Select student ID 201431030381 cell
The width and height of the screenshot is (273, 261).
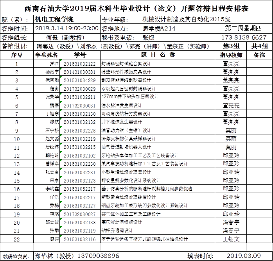click(x=80, y=72)
